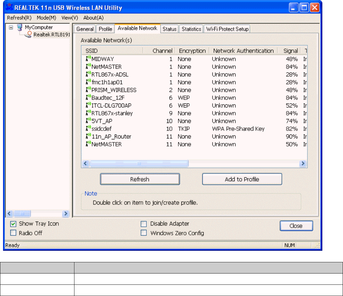Click the network list scroll right arrow
This screenshot has height=296, width=343.
coord(303,163)
